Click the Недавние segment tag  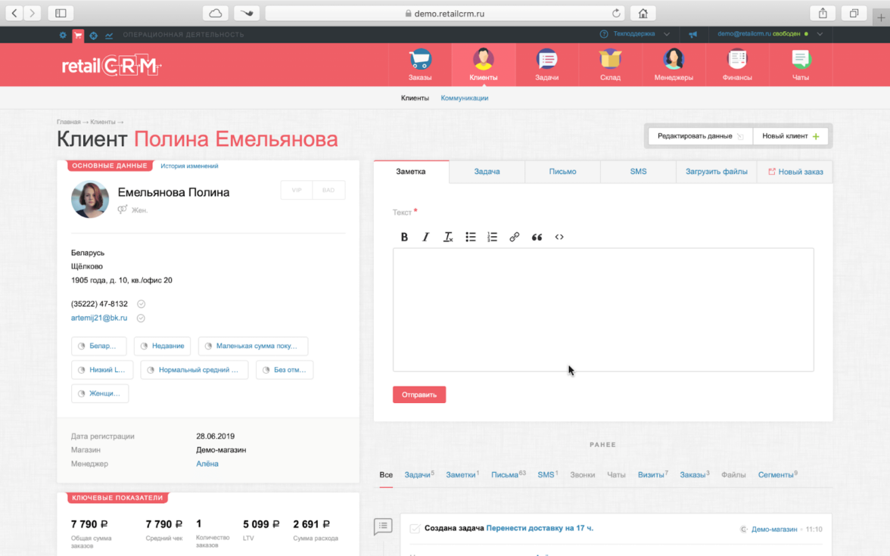162,346
